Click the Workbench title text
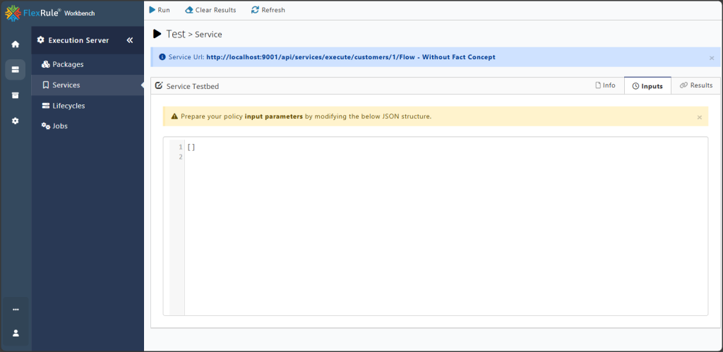This screenshot has height=352, width=723. 79,13
